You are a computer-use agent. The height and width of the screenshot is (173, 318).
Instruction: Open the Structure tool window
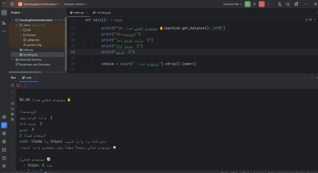coord(4,23)
